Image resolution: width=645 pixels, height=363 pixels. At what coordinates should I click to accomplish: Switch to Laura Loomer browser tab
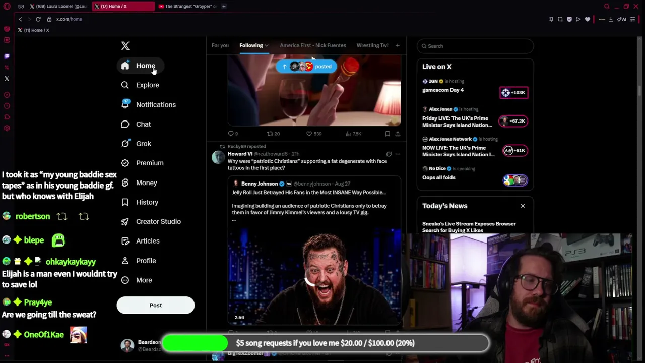(x=57, y=6)
